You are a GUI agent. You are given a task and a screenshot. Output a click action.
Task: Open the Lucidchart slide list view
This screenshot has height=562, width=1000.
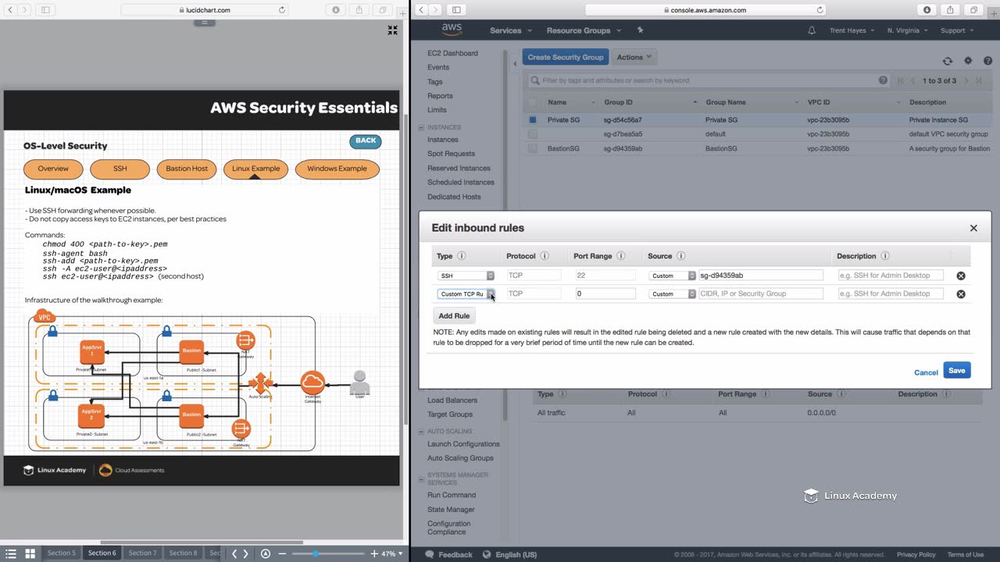pos(11,553)
